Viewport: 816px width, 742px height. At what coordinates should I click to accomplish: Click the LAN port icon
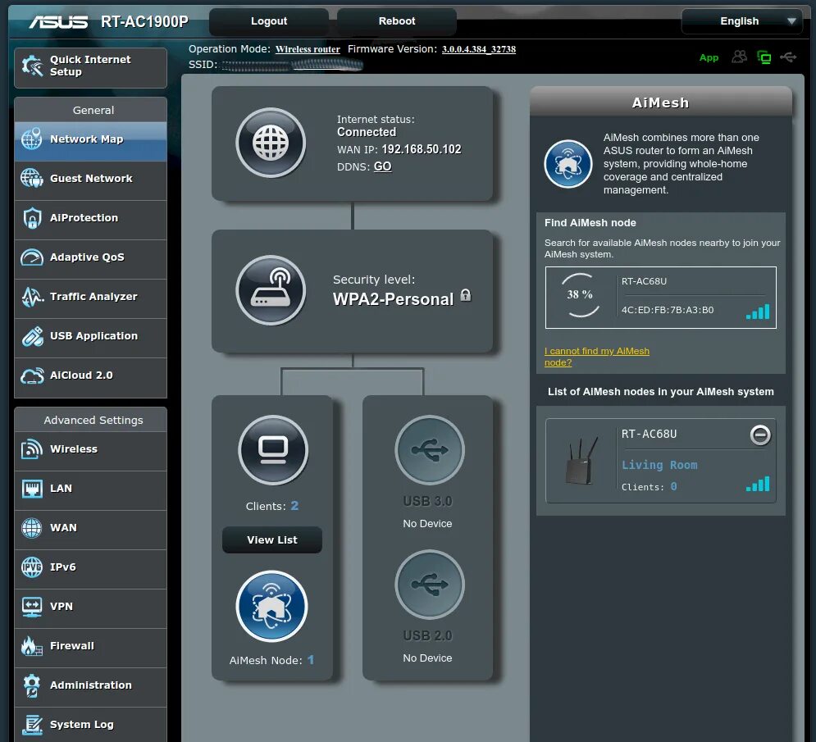pyautogui.click(x=32, y=489)
